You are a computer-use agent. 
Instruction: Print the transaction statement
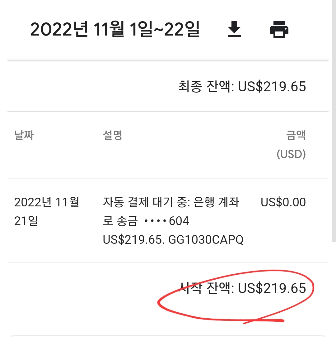[279, 29]
